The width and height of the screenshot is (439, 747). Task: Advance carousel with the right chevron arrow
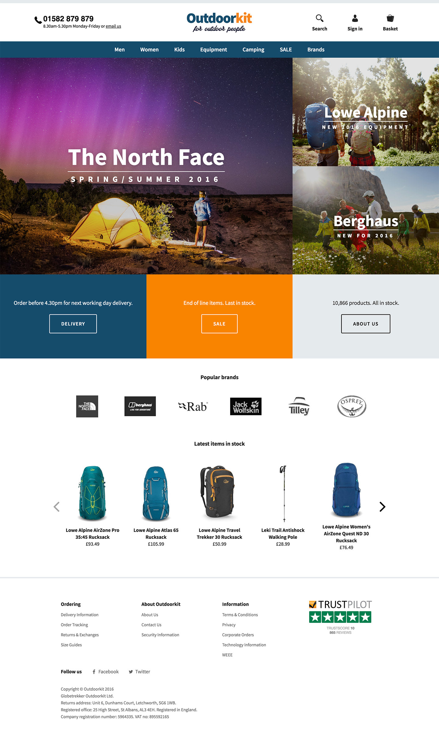point(382,507)
